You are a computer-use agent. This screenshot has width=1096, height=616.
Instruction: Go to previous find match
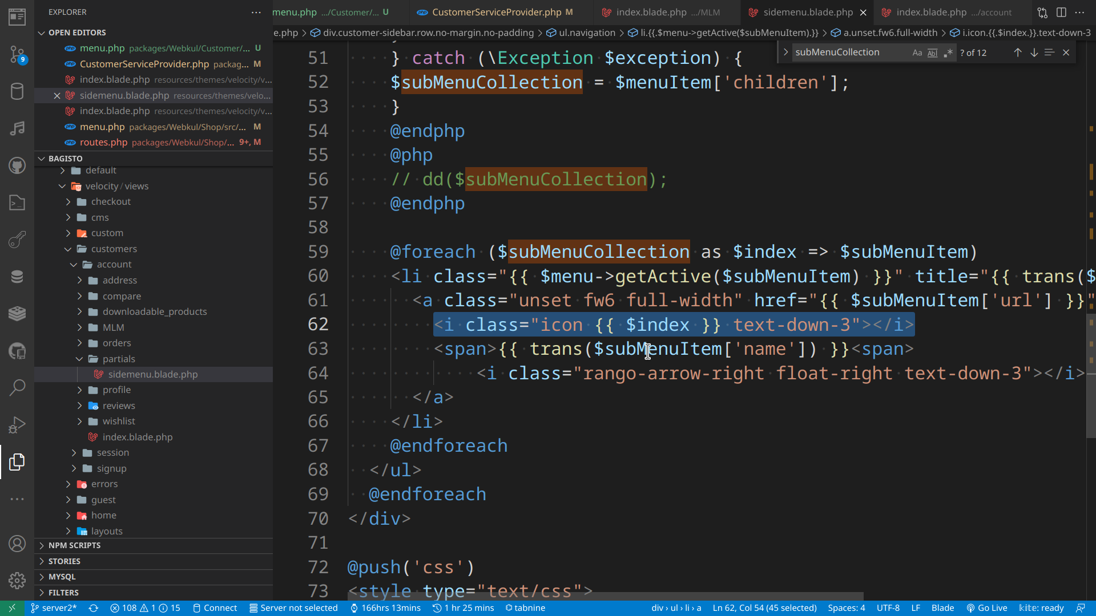1017,52
